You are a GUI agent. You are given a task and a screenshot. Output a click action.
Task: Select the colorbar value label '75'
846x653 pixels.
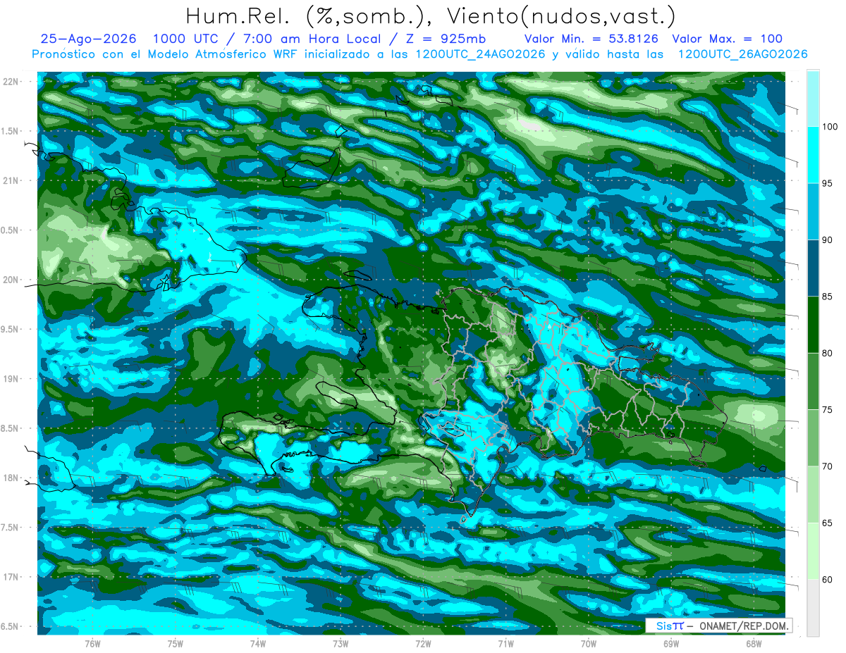coord(828,410)
